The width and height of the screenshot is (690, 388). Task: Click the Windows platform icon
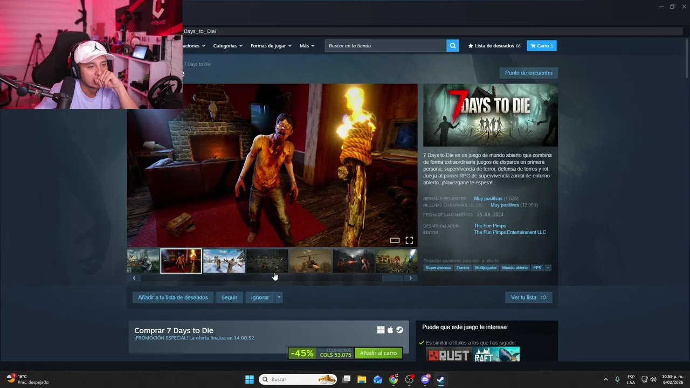[x=381, y=330]
